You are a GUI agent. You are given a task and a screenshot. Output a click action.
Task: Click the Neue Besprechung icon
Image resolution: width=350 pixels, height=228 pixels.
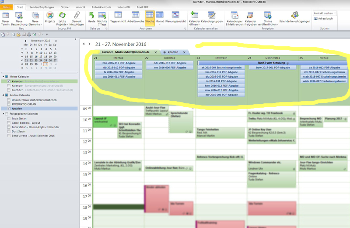click(19, 18)
